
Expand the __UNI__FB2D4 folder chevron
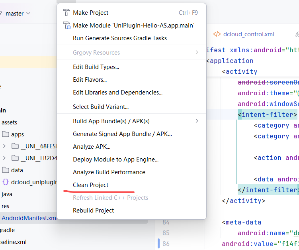point(4,158)
